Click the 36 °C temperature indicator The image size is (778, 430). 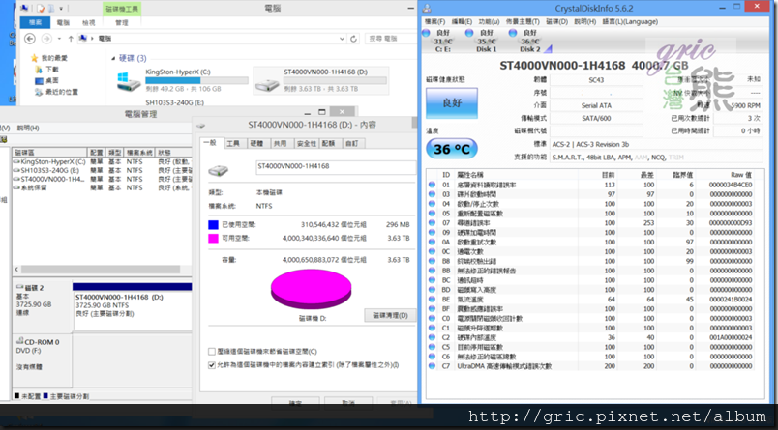pyautogui.click(x=452, y=149)
